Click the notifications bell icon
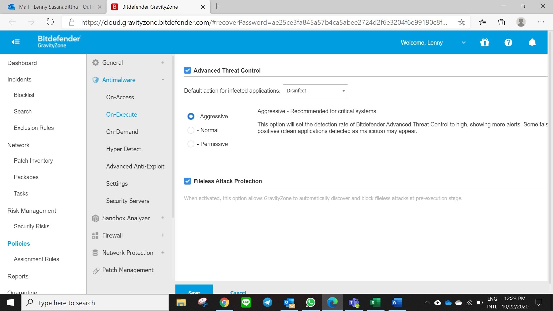The image size is (553, 311). 532,42
